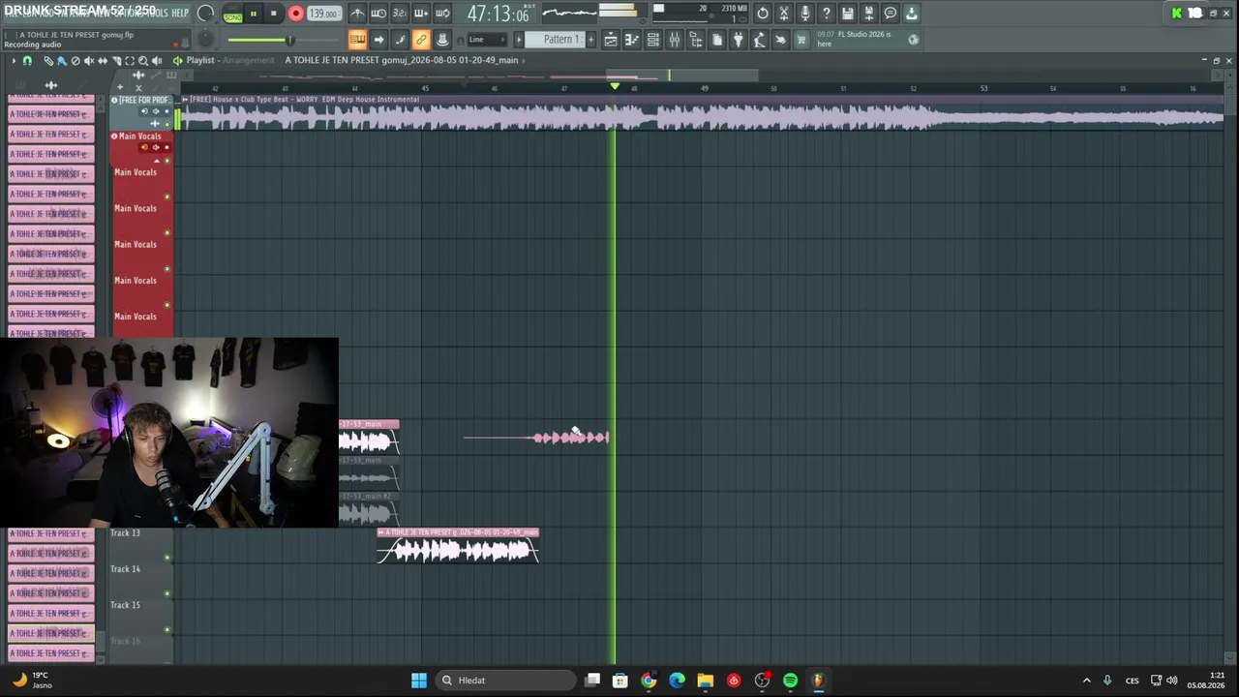Click the microphone one-click recording icon
1239x697 pixels.
pyautogui.click(x=805, y=14)
